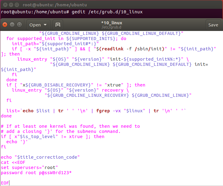The width and height of the screenshot is (223, 186).
Task: Click the comment 'If at least one kernel was found'
Action: (70, 126)
